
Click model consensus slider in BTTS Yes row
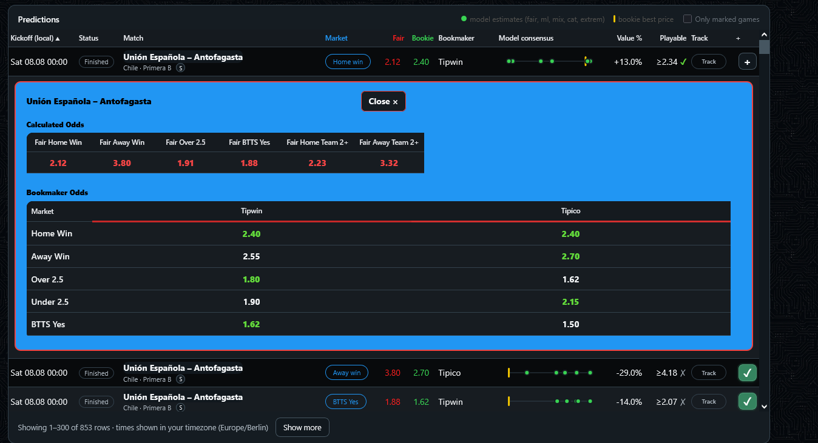click(x=549, y=401)
